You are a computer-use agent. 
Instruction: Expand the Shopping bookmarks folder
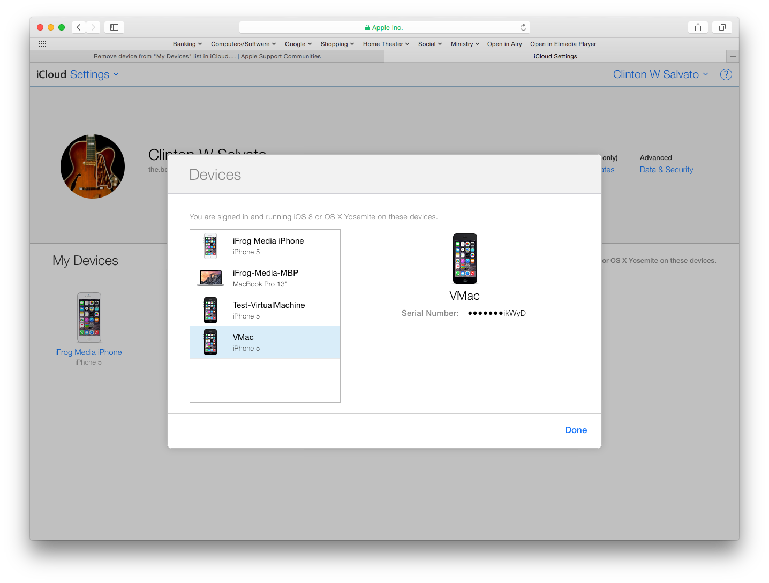(337, 44)
